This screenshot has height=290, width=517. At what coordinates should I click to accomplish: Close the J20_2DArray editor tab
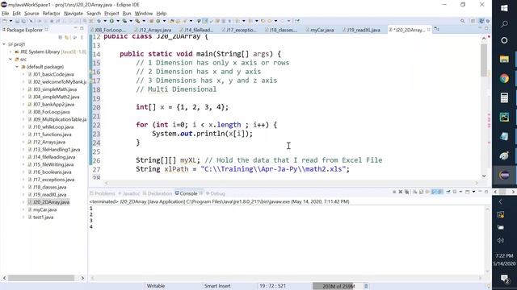(429, 30)
